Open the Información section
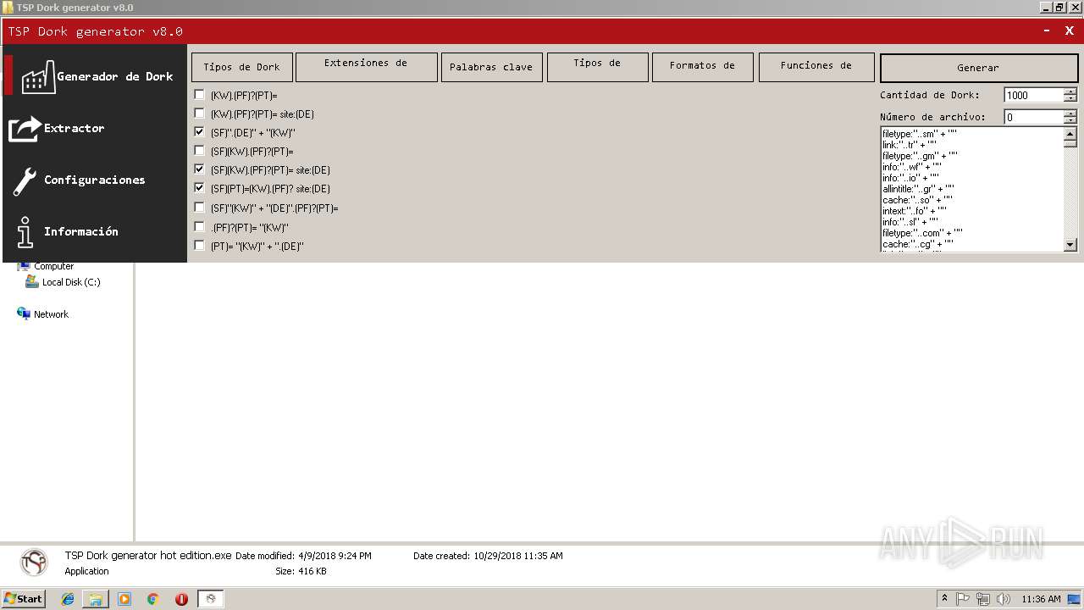 click(x=81, y=231)
